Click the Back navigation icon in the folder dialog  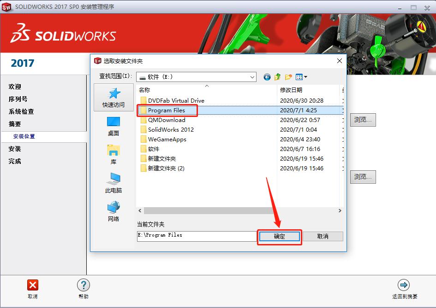267,77
